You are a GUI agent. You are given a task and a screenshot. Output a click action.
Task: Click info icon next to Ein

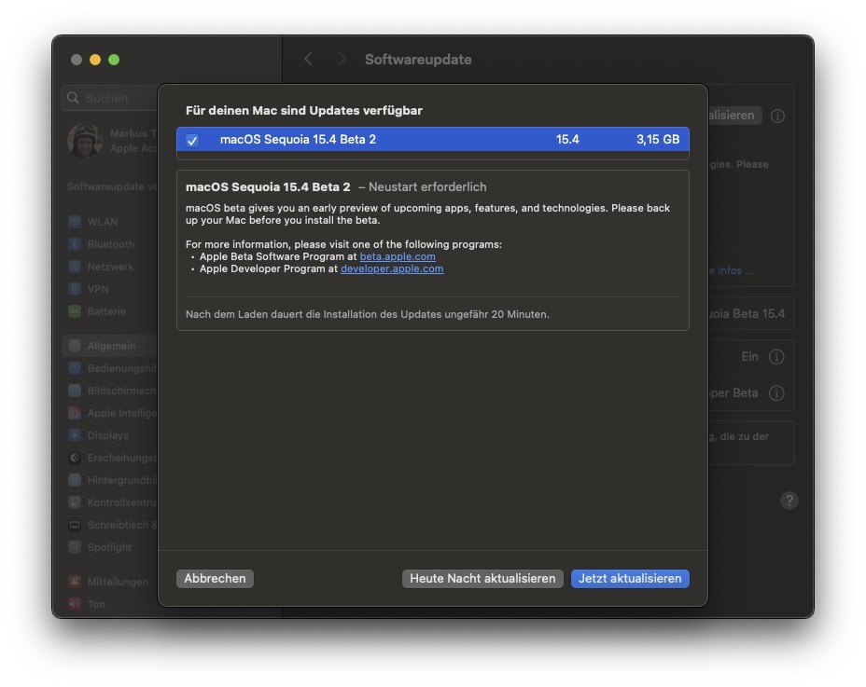tap(776, 356)
